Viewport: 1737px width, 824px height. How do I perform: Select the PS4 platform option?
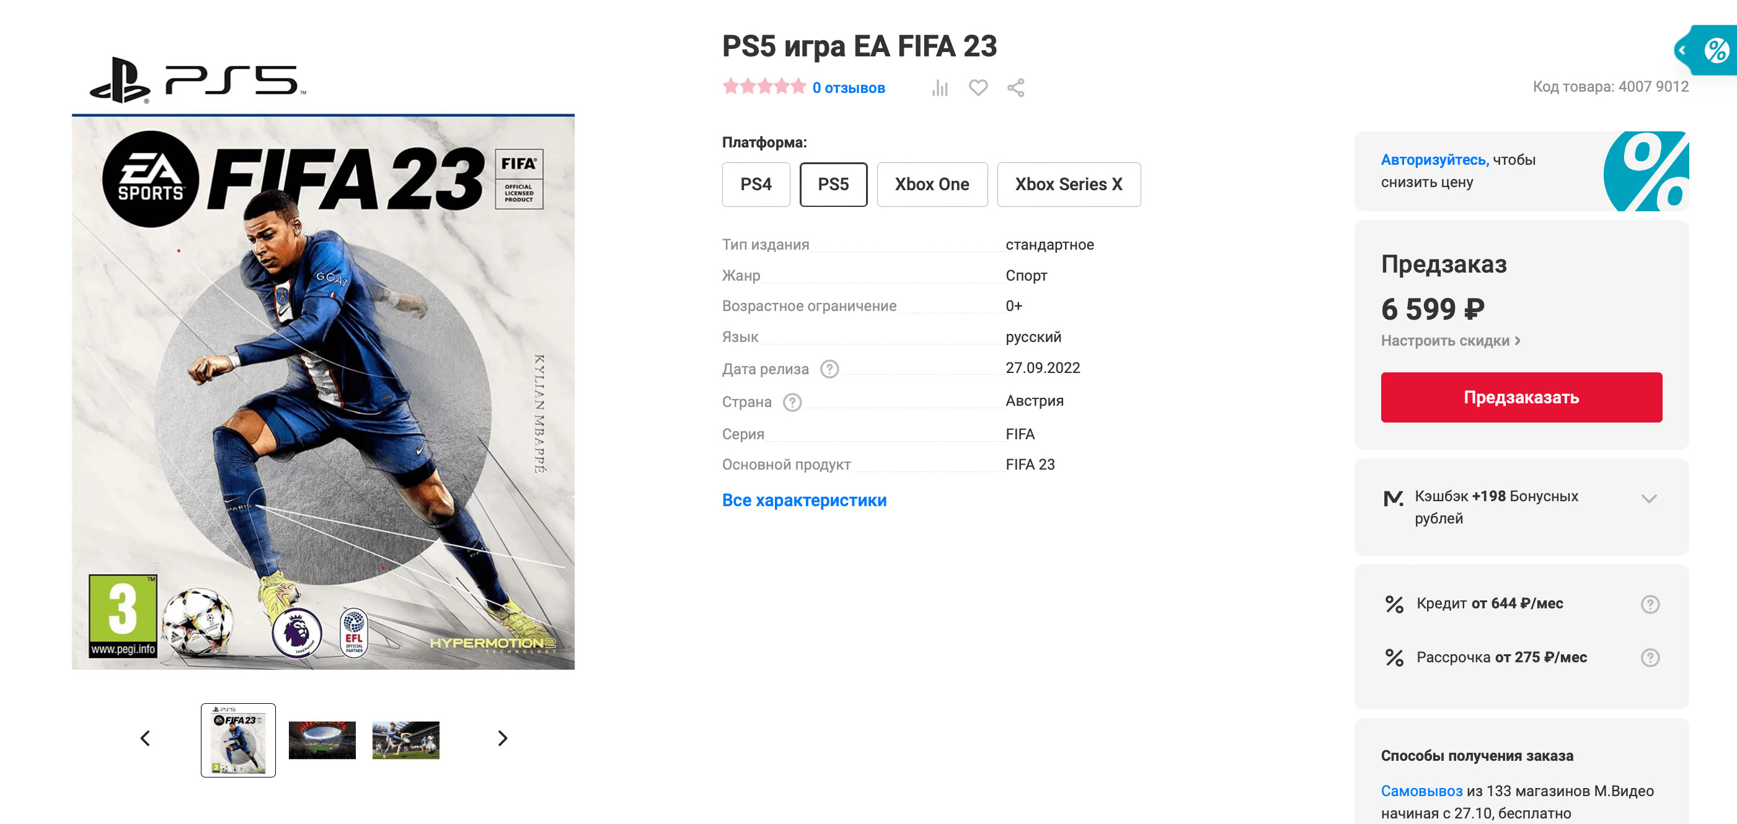coord(756,185)
